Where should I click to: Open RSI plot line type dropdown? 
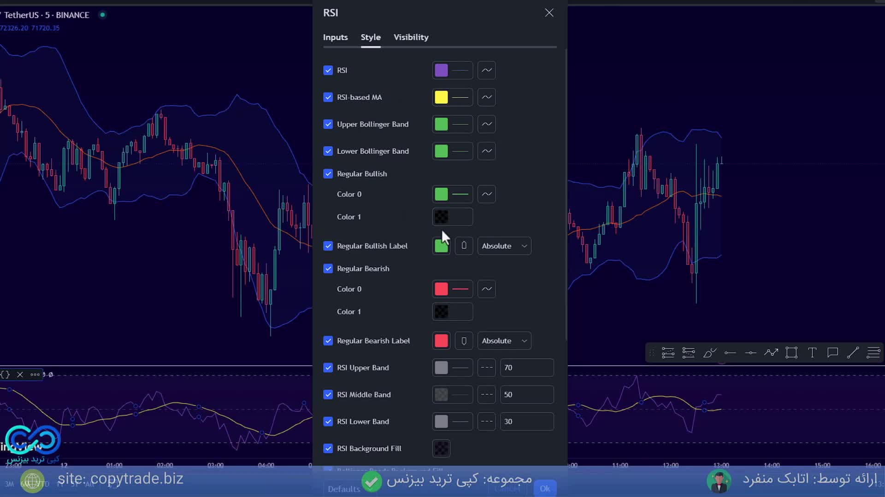(486, 70)
